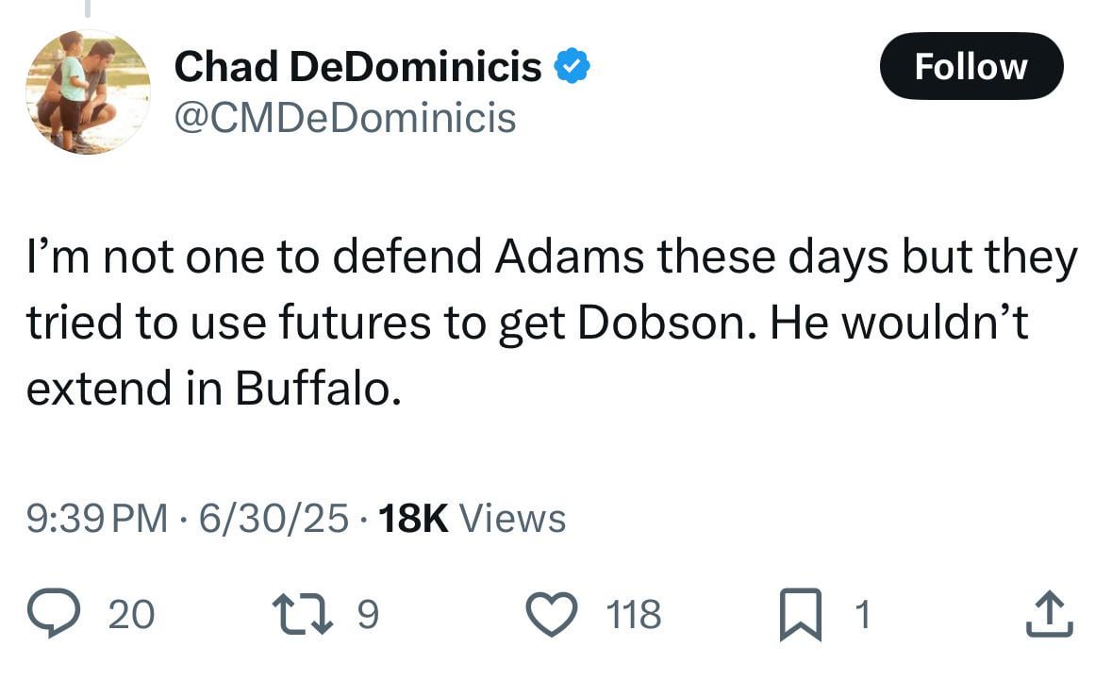Select the @CMDeDominicis handle

coord(343,117)
